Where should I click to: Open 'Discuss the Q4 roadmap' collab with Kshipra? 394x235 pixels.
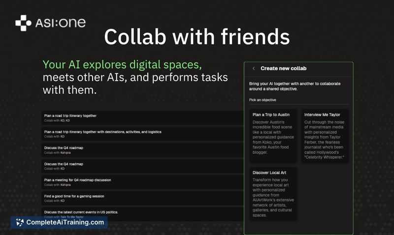(142, 150)
